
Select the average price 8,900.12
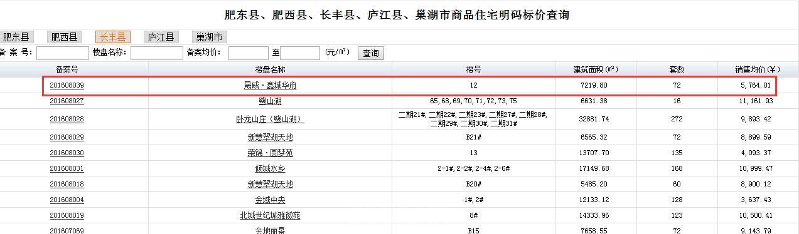(756, 184)
